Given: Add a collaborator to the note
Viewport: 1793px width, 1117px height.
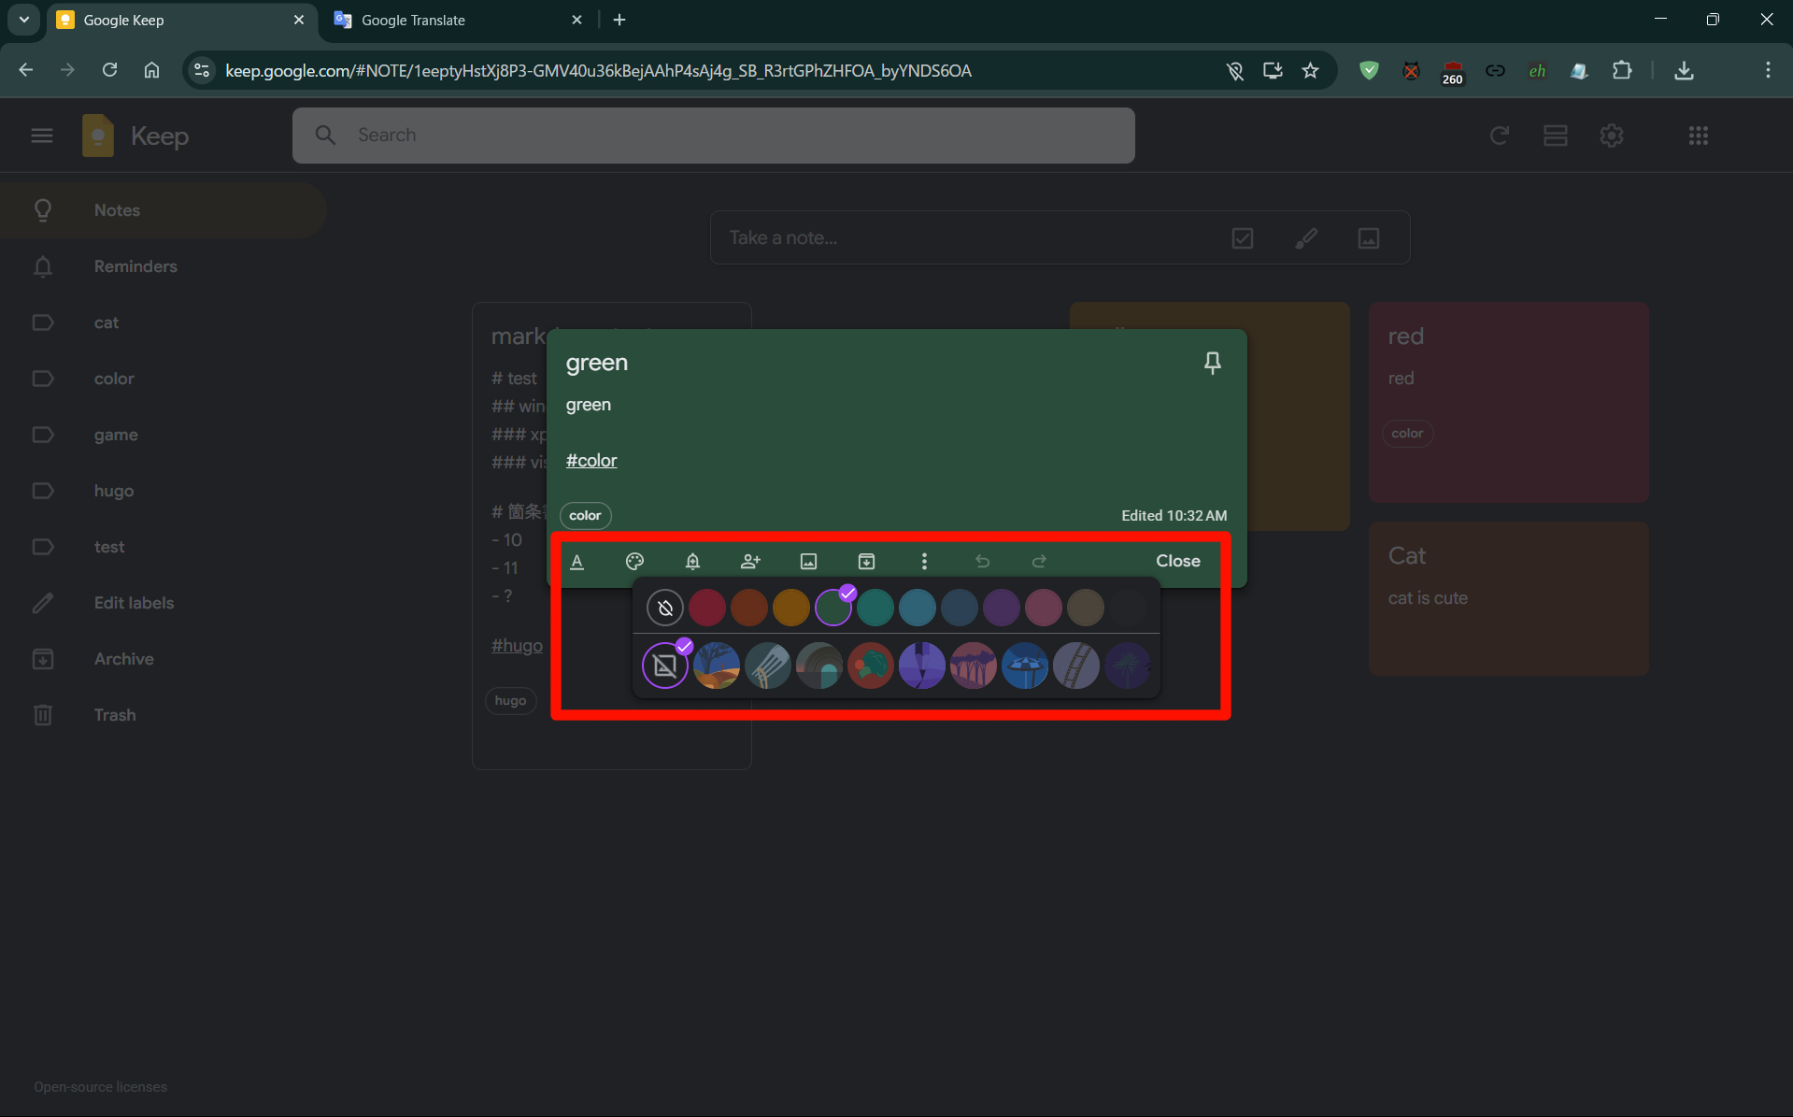Looking at the screenshot, I should pyautogui.click(x=750, y=561).
